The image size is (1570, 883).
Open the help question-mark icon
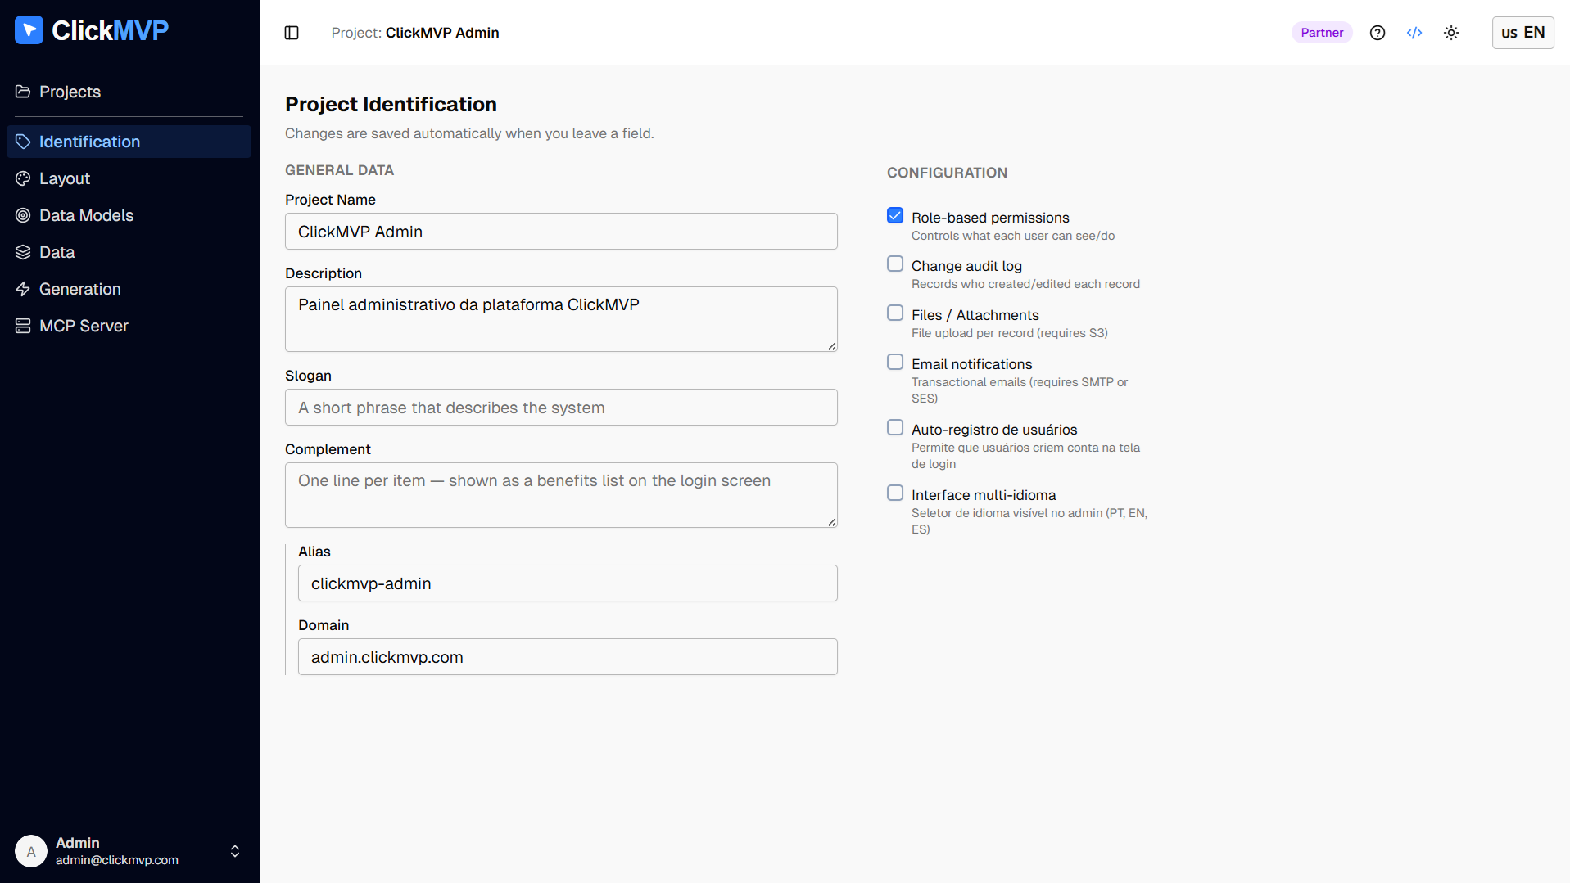point(1378,33)
